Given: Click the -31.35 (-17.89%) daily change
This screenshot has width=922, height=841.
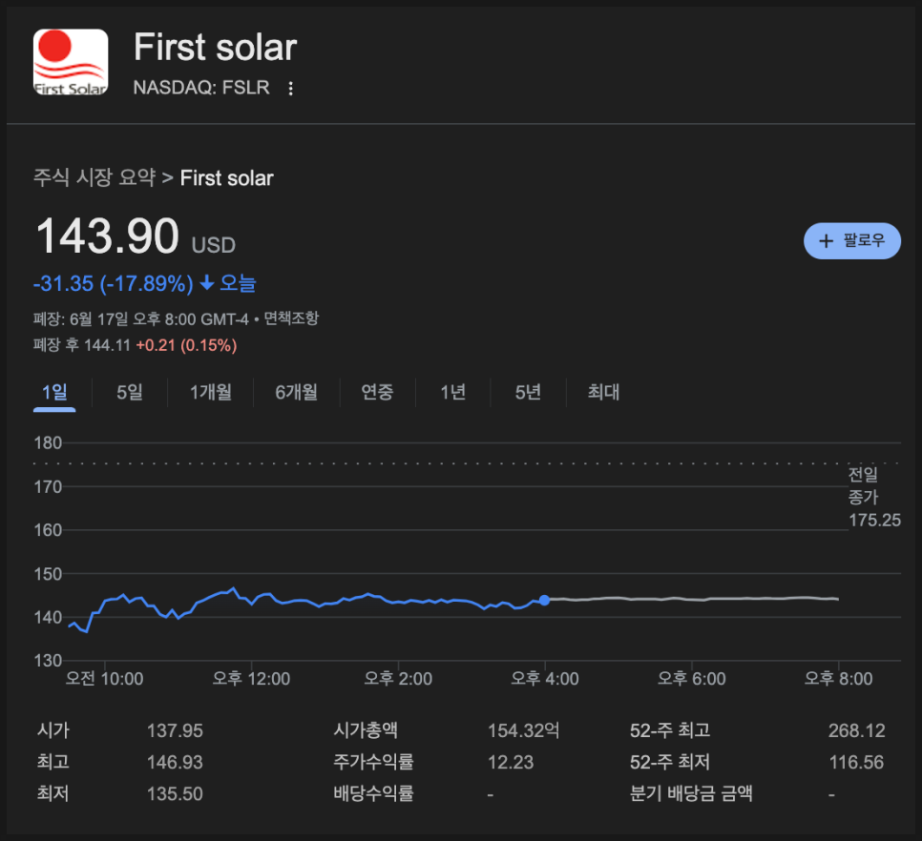Looking at the screenshot, I should pyautogui.click(x=114, y=283).
